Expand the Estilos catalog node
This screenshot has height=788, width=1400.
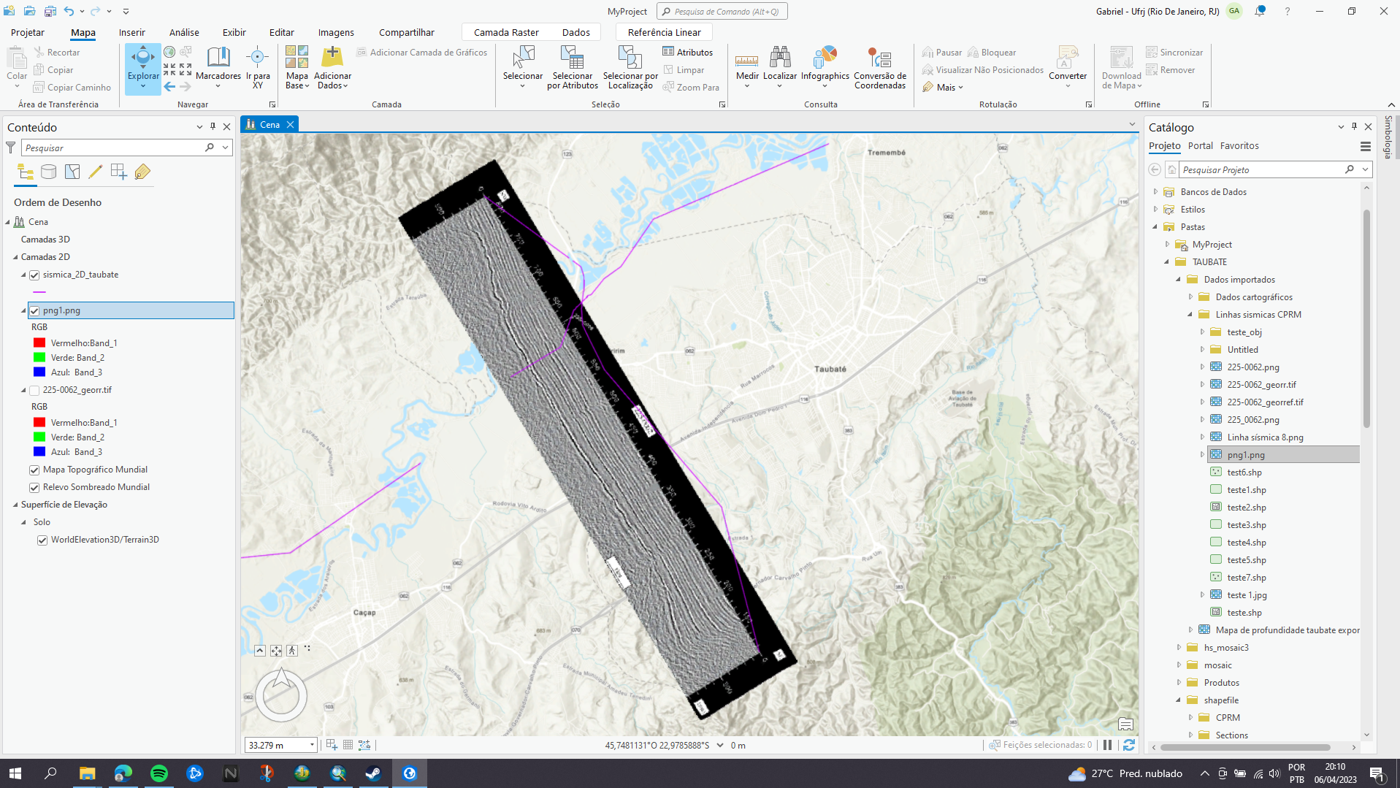[1155, 210]
